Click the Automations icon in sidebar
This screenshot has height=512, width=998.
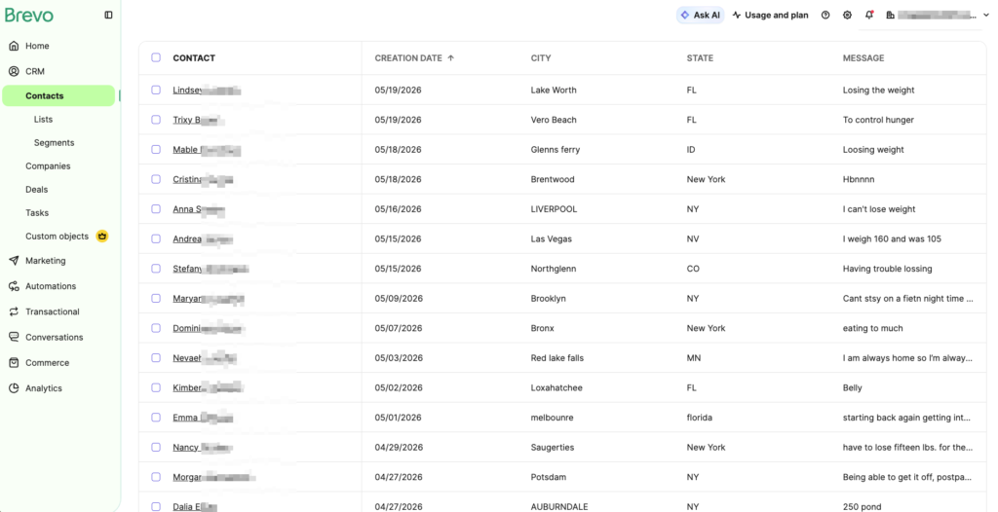[14, 286]
